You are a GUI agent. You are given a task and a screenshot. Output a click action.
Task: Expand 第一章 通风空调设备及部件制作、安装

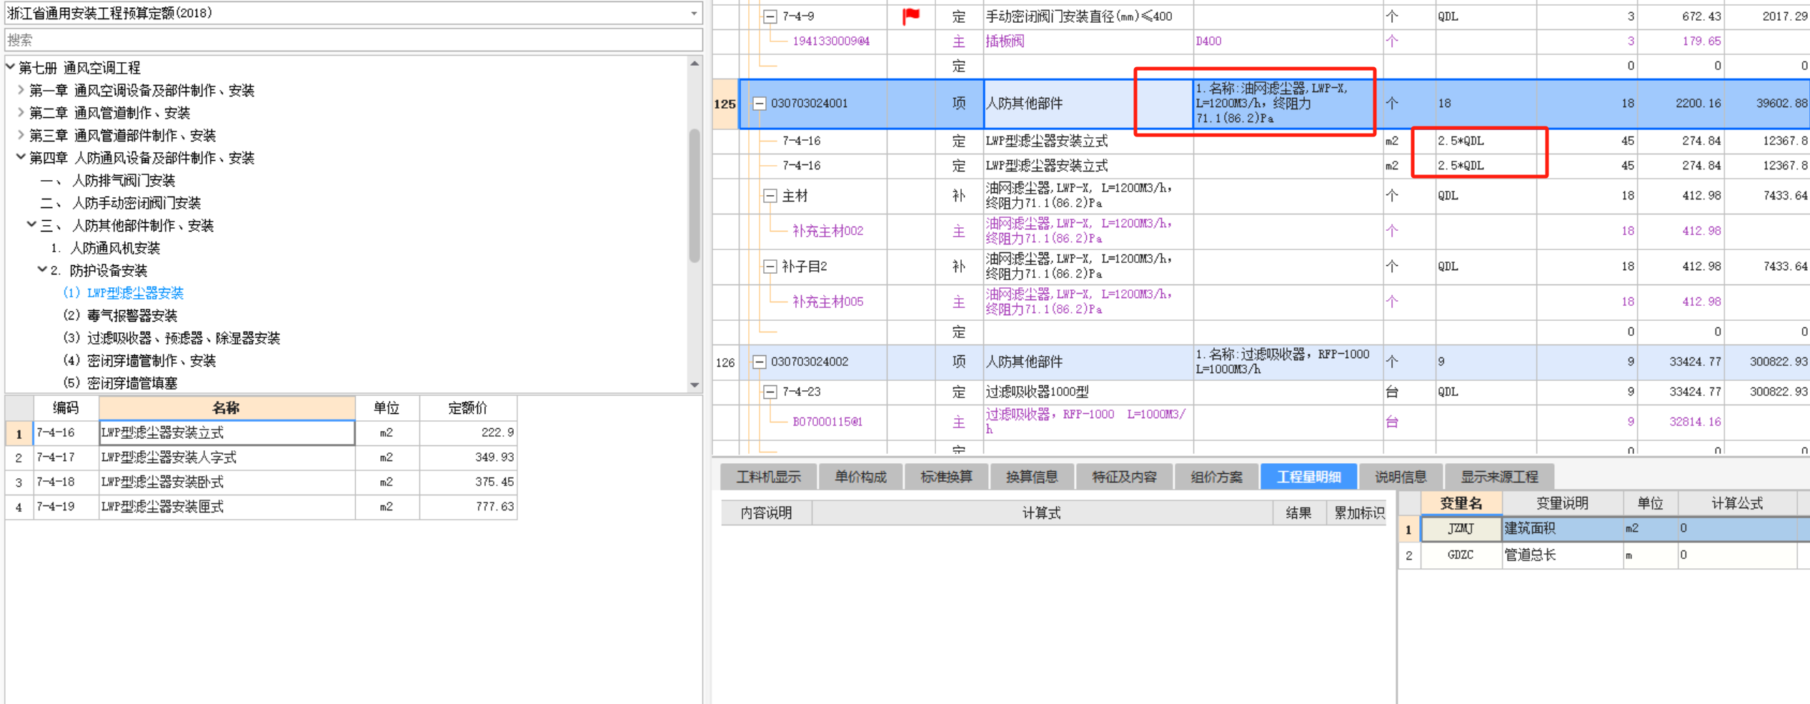(x=21, y=90)
